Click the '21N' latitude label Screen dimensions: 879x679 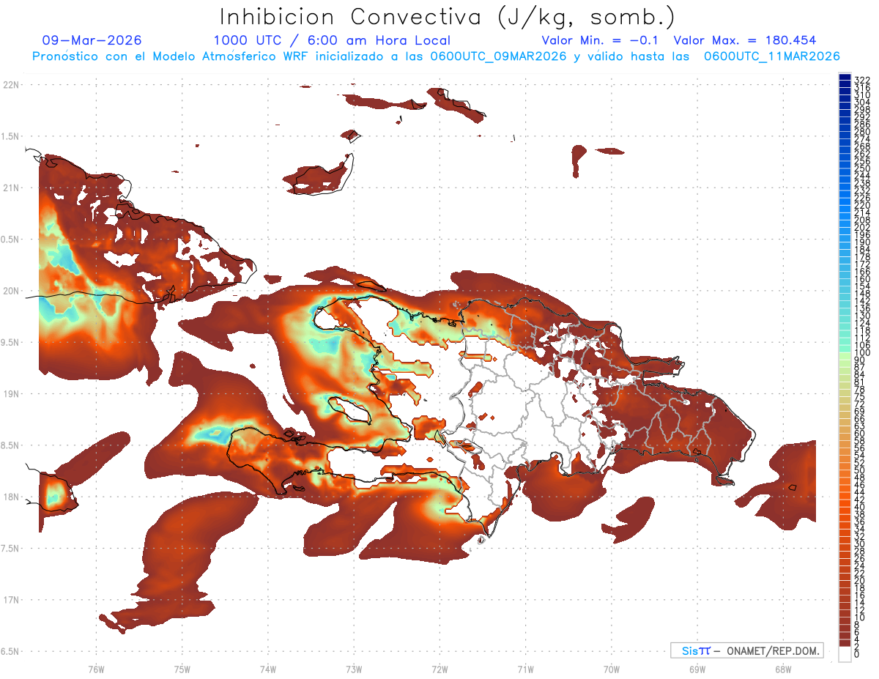pos(12,188)
